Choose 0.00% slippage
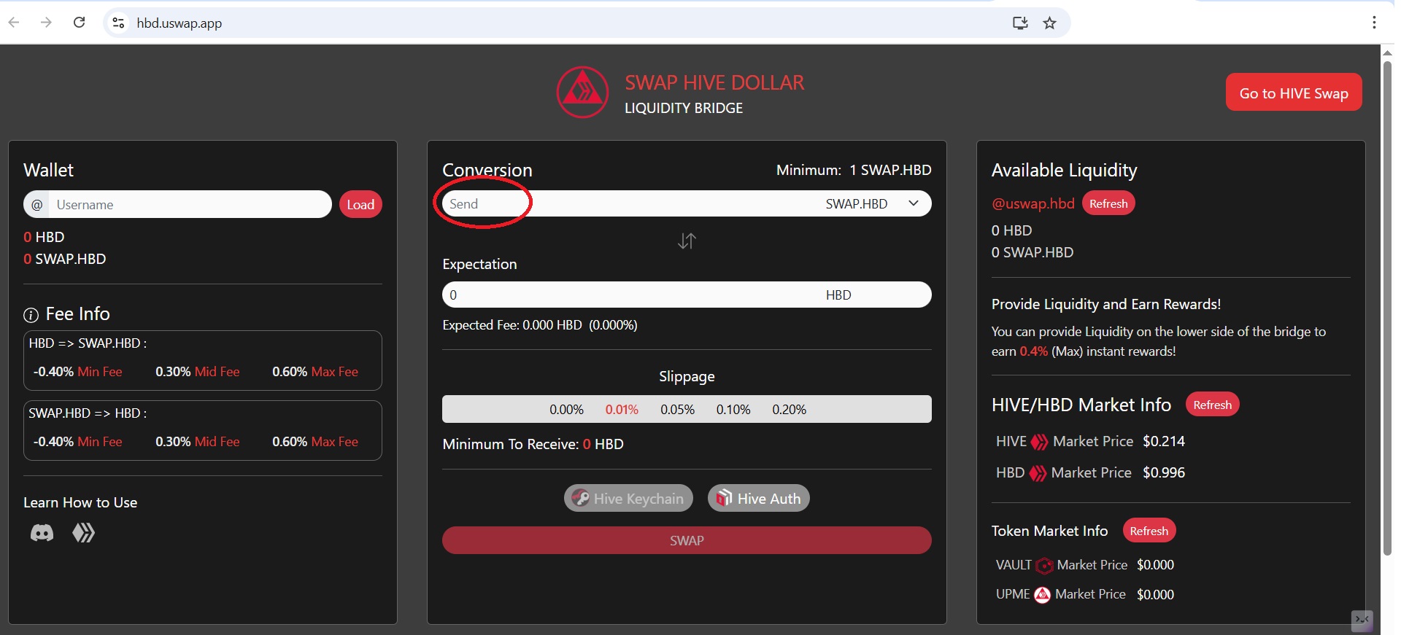This screenshot has width=1401, height=635. click(566, 410)
